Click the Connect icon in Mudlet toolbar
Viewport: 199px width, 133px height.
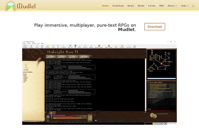click(x=25, y=46)
